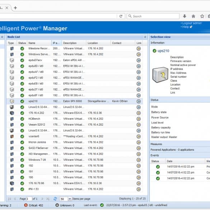
Task: Click ups210 title in Selection view
Action: [163, 51]
